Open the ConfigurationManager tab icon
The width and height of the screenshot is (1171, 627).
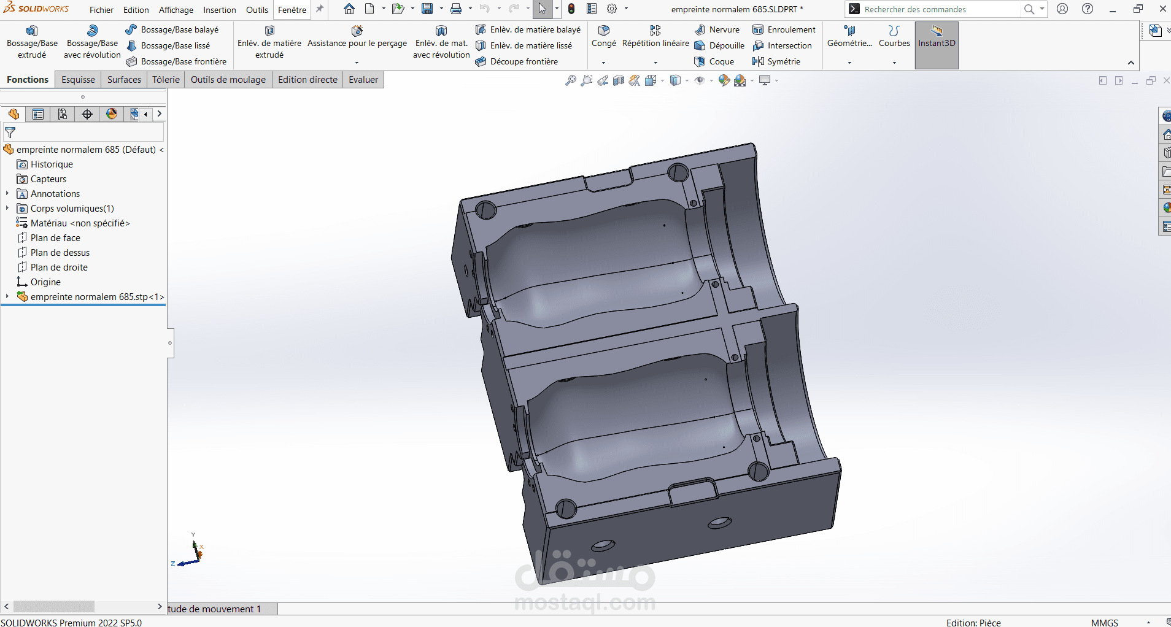63,114
